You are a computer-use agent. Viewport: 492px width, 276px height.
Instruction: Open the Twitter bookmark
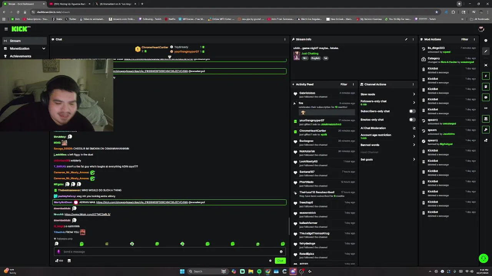pyautogui.click(x=71, y=19)
